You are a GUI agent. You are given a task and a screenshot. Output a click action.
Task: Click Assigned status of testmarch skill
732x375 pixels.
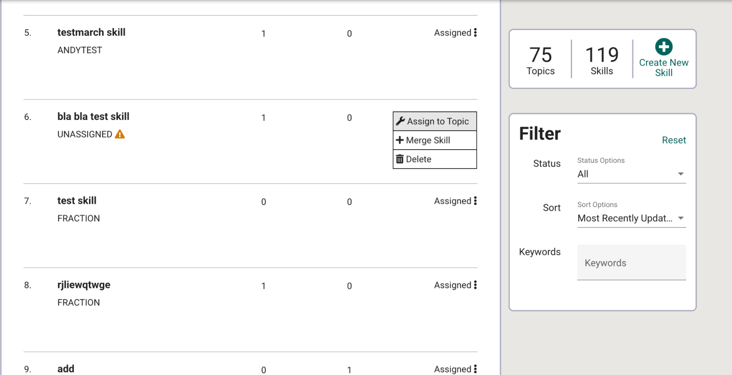point(453,33)
